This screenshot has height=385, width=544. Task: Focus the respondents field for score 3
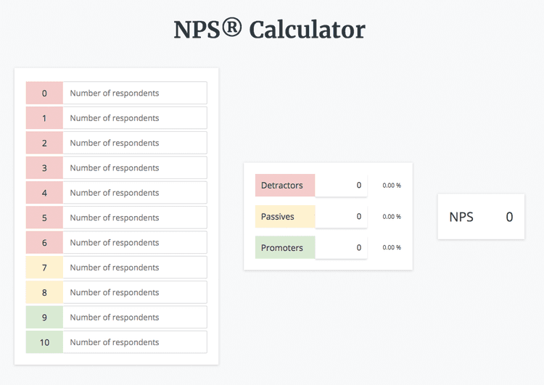(134, 167)
